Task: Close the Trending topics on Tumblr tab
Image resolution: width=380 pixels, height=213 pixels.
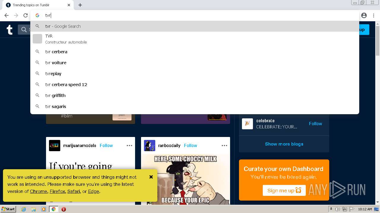Action: (x=69, y=5)
